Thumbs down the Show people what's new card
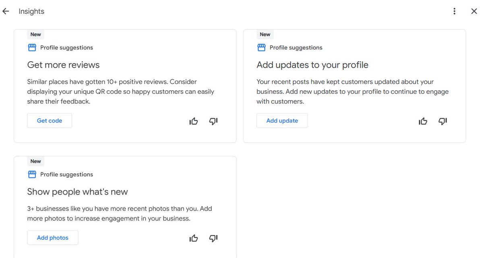The height and width of the screenshot is (258, 483). (213, 238)
